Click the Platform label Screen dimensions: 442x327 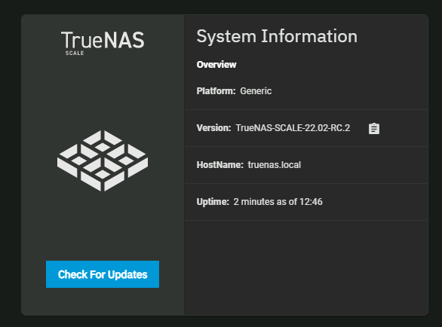click(216, 91)
